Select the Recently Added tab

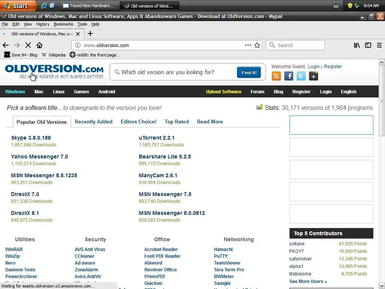click(x=94, y=122)
